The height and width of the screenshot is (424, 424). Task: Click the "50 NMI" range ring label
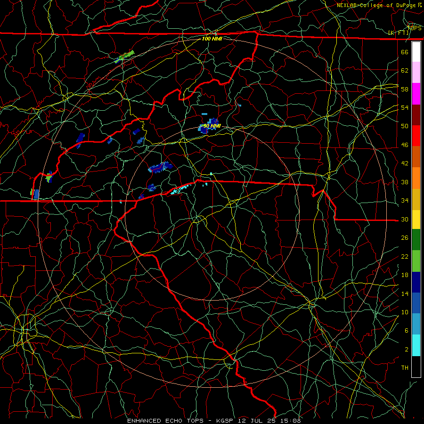pos(212,126)
